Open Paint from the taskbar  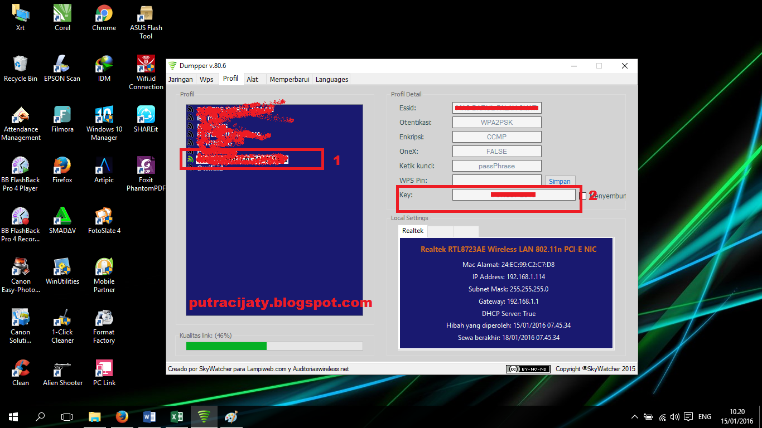[231, 416]
